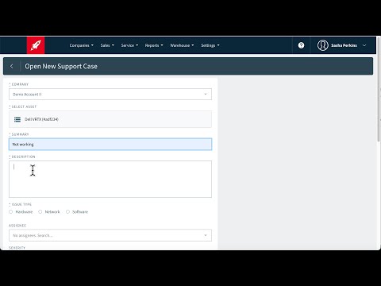Click the Sasha Perkins user name
This screenshot has height=286, width=381.
click(344, 45)
